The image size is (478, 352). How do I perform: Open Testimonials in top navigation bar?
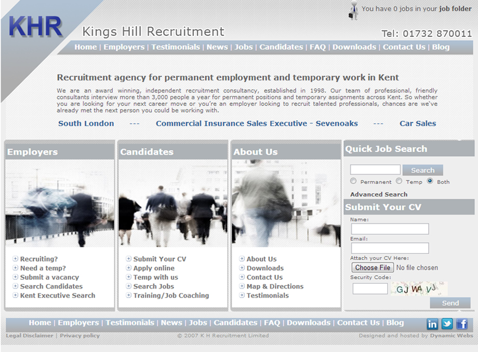(176, 47)
